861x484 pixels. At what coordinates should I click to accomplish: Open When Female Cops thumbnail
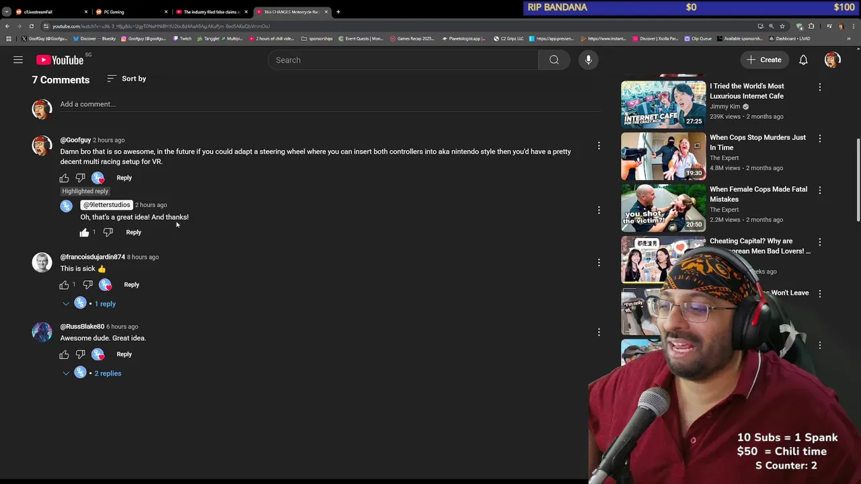coord(663,208)
